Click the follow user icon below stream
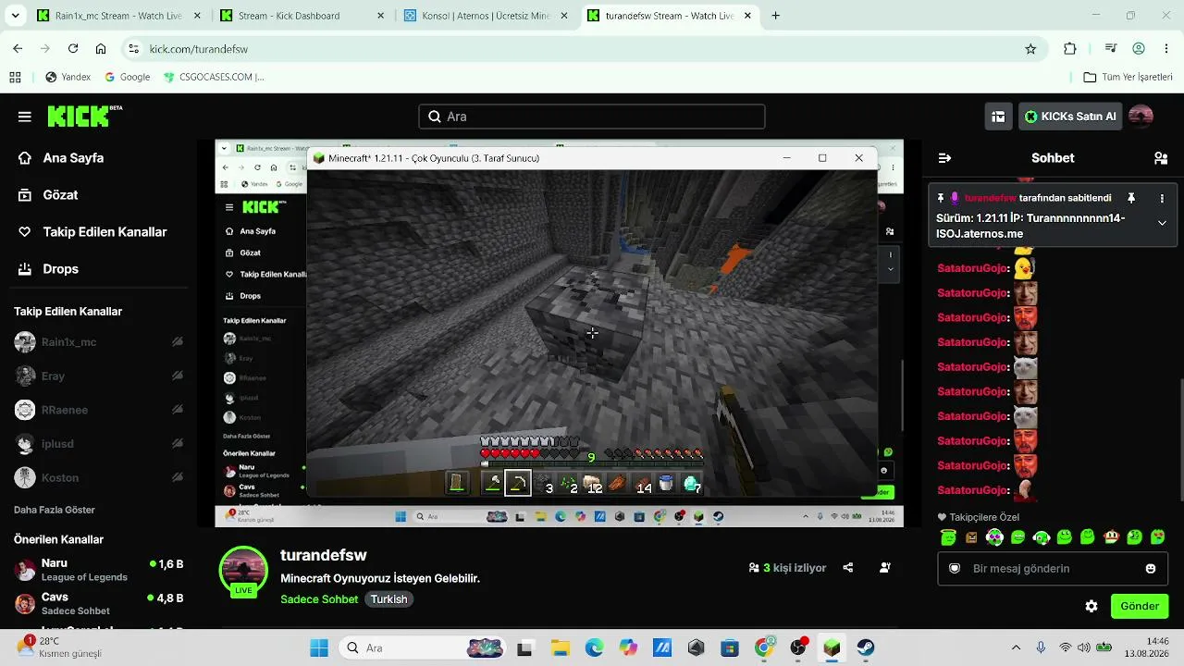Viewport: 1184px width, 666px height. coord(885,568)
